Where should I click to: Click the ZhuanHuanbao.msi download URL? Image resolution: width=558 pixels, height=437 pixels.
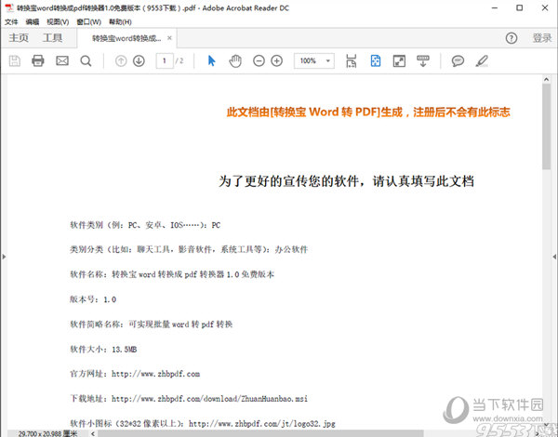click(209, 399)
